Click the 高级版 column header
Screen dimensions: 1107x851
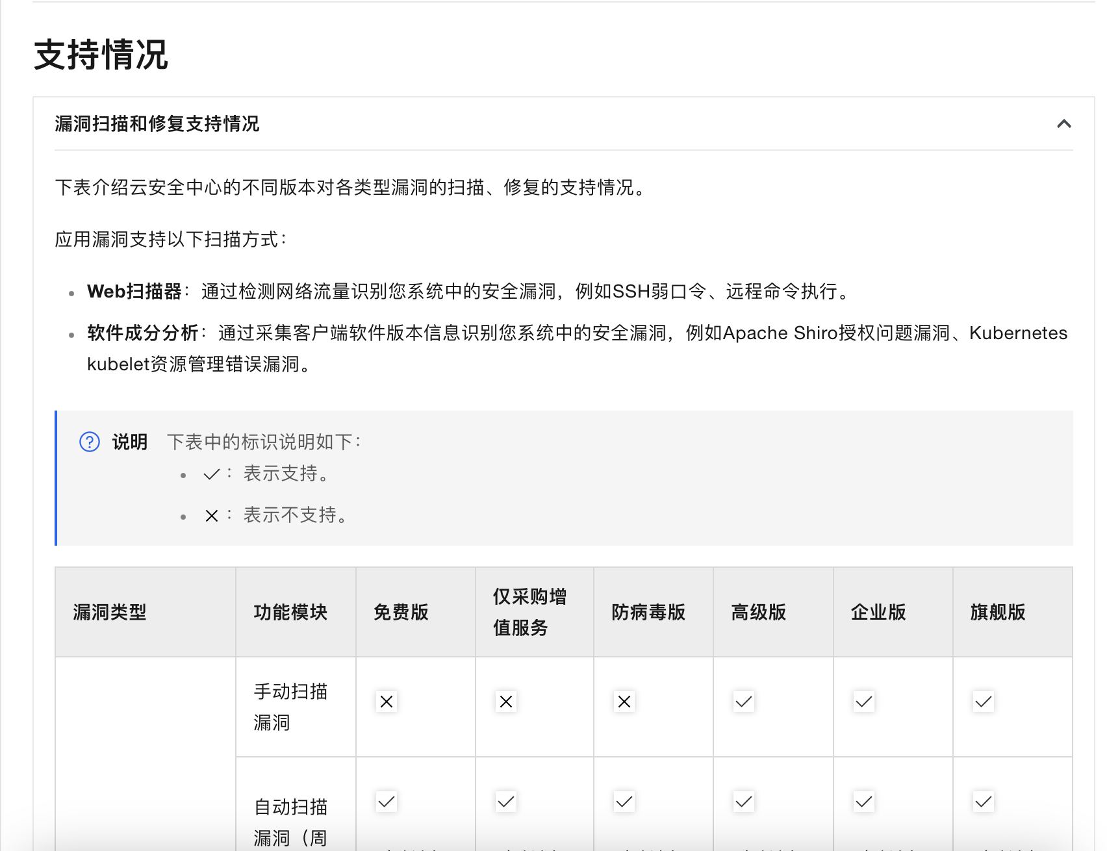coord(773,612)
